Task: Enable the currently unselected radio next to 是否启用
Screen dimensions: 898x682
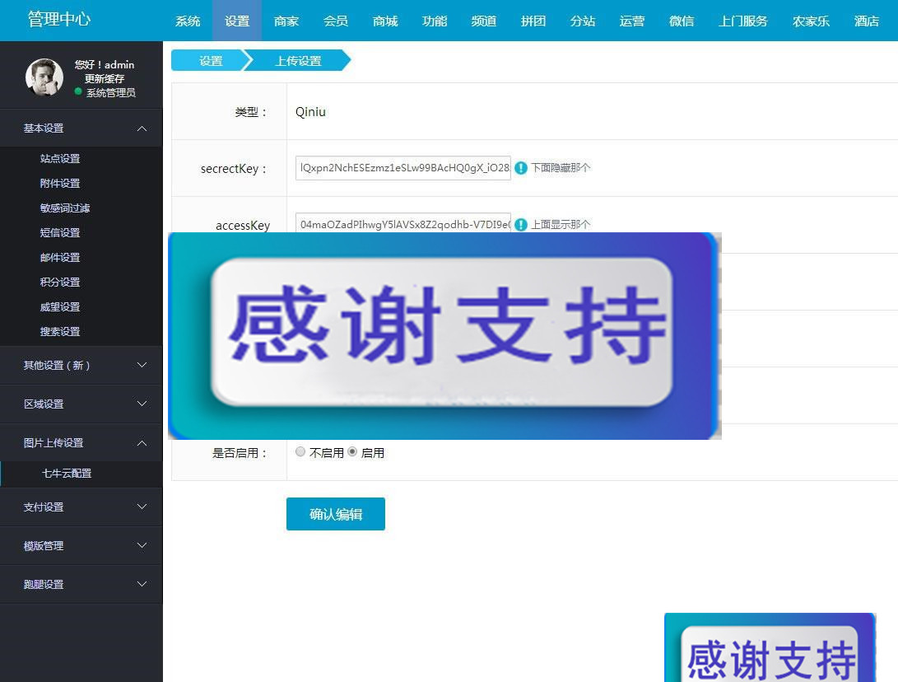Action: (300, 451)
